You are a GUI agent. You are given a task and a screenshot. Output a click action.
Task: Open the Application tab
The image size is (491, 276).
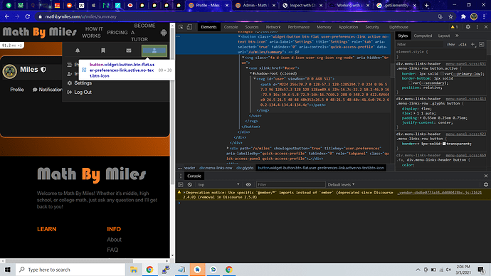348,27
